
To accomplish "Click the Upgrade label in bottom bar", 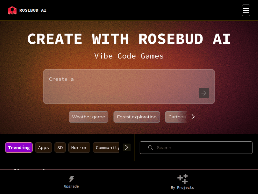I will [71, 186].
